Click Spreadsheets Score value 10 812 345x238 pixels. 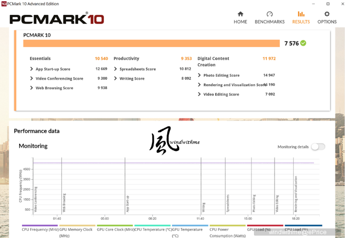(x=185, y=69)
